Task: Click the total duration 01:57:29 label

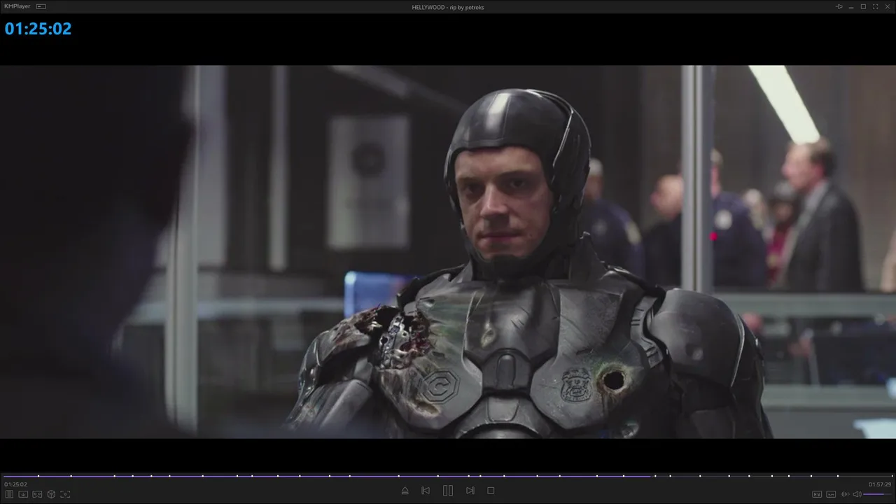Action: (x=880, y=484)
